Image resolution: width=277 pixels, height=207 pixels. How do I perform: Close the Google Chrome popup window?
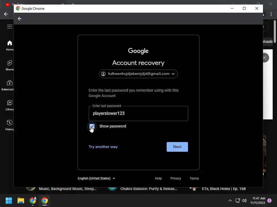tap(257, 8)
